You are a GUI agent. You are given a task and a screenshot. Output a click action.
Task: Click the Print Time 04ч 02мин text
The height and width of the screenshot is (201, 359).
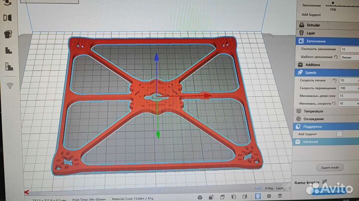tap(89, 200)
